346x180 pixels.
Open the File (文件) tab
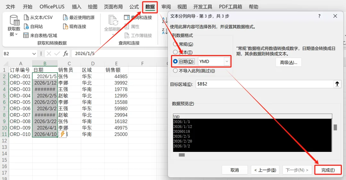10,7
